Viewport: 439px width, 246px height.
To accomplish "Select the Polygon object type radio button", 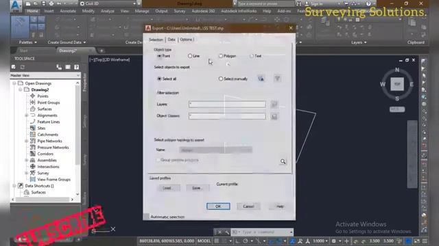I will pyautogui.click(x=221, y=56).
